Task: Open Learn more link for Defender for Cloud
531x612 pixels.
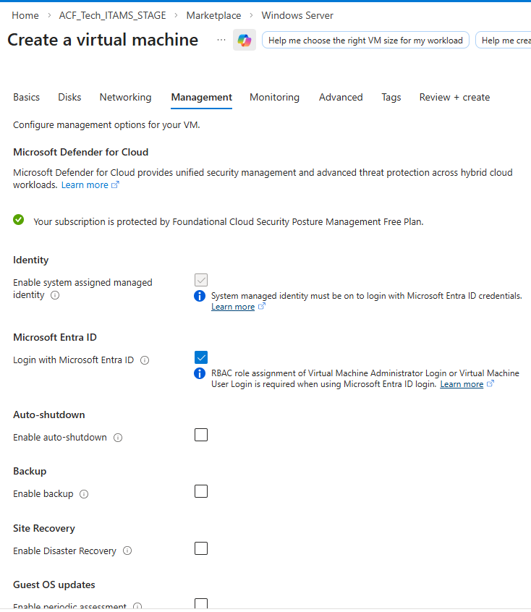Action: tap(85, 184)
